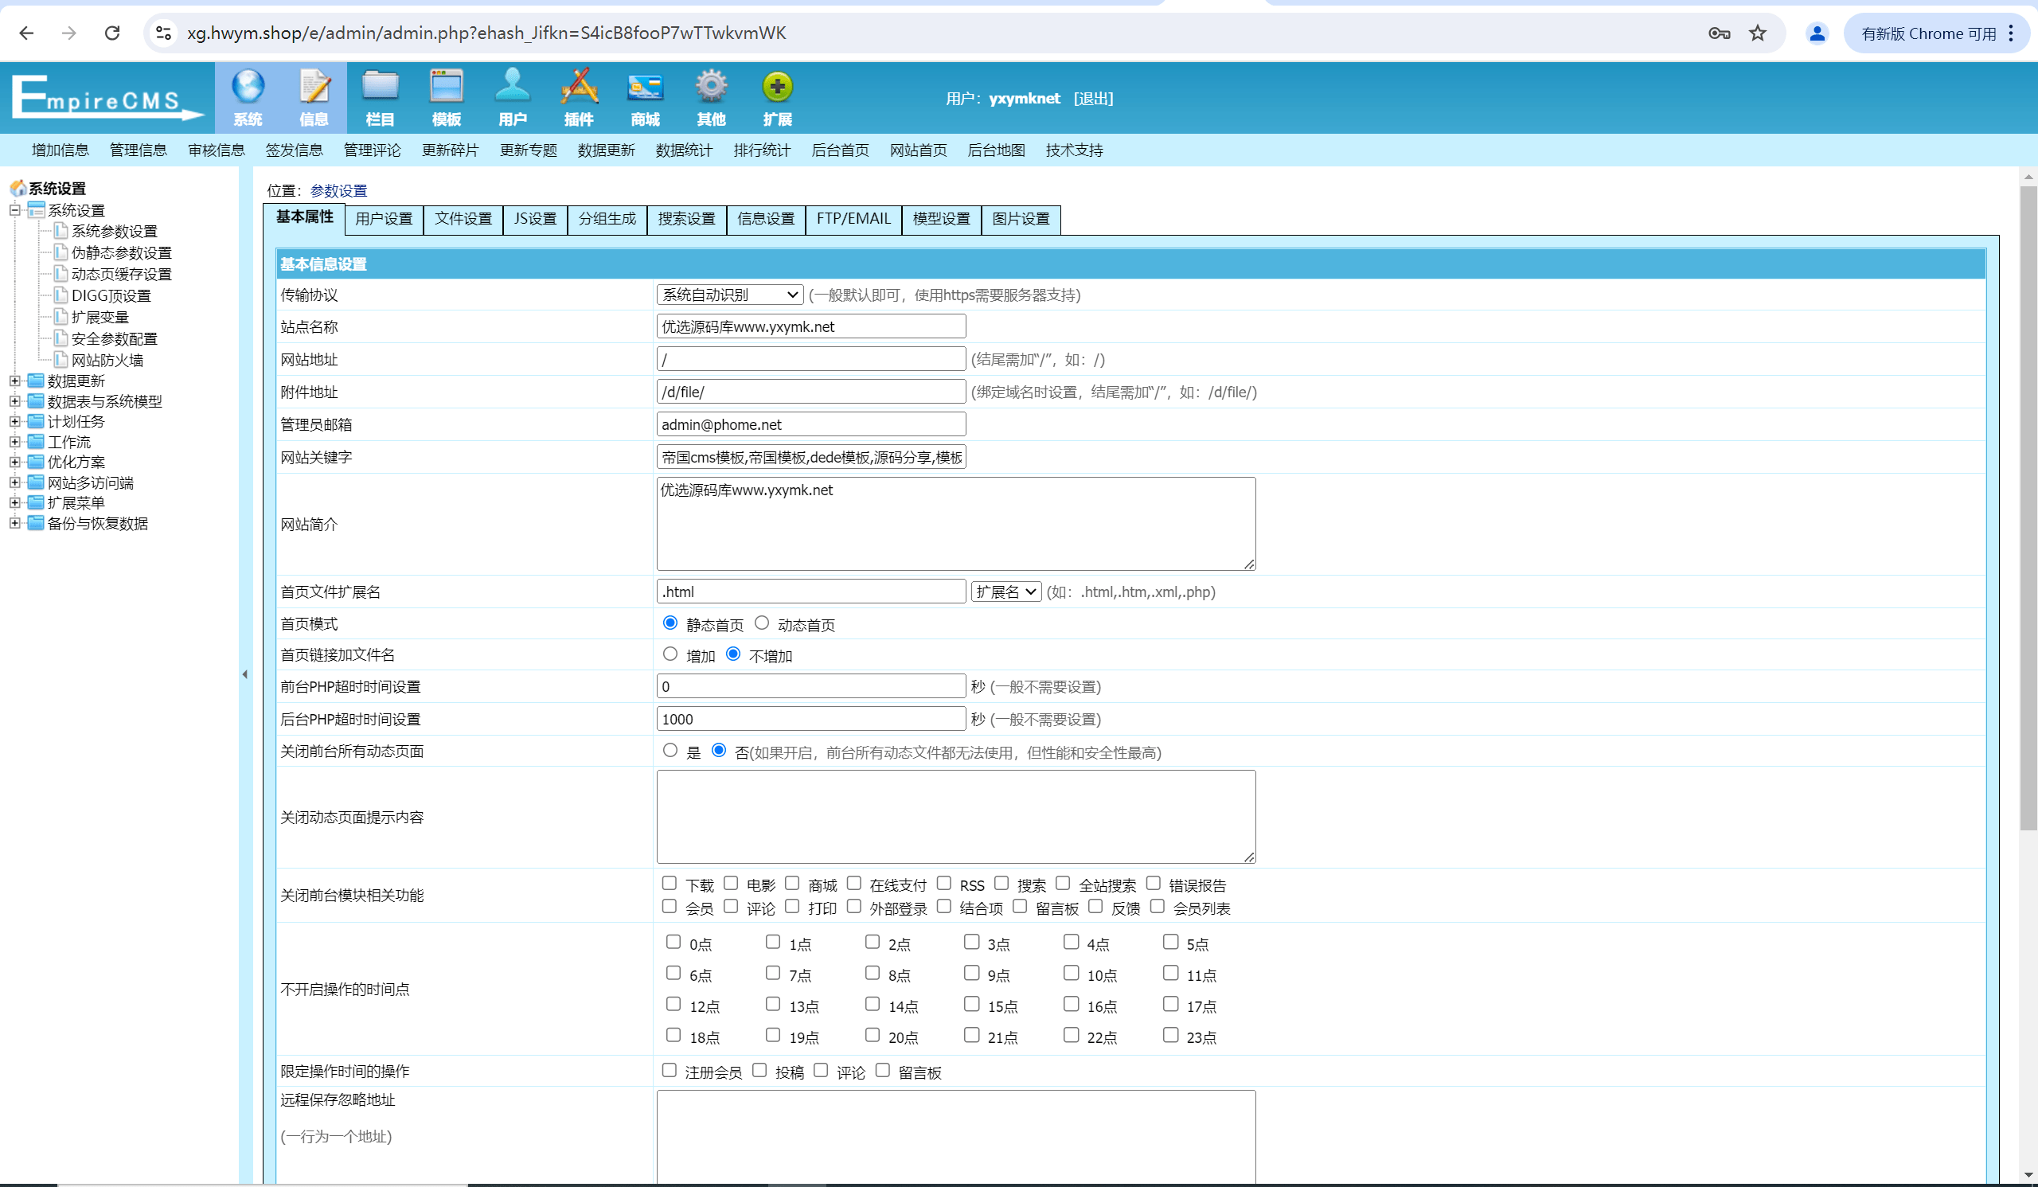2038x1187 pixels.
Task: Open the 模板 template icon menu
Action: tap(447, 98)
